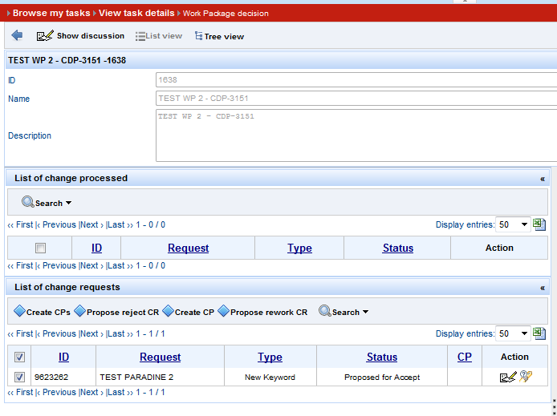The image size is (557, 416).
Task: Export change processed list to Excel
Action: pyautogui.click(x=539, y=224)
